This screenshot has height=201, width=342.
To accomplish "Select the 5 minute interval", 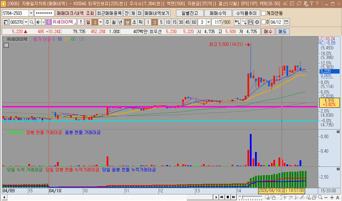I will [x=161, y=22].
